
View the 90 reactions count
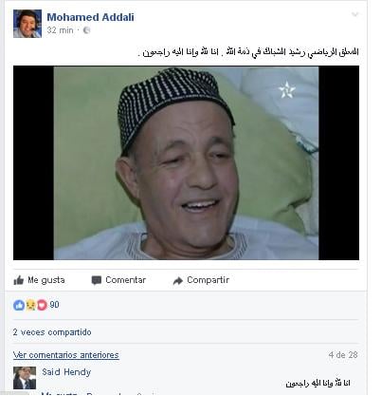[x=54, y=305]
